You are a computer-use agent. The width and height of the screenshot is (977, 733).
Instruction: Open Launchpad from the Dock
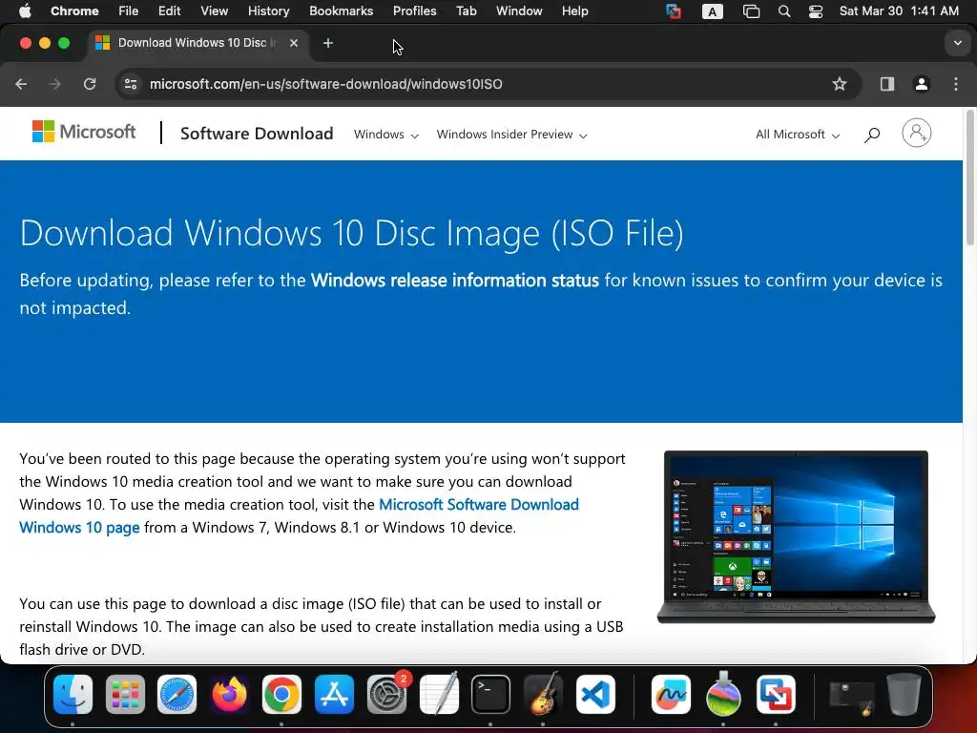[x=125, y=694]
